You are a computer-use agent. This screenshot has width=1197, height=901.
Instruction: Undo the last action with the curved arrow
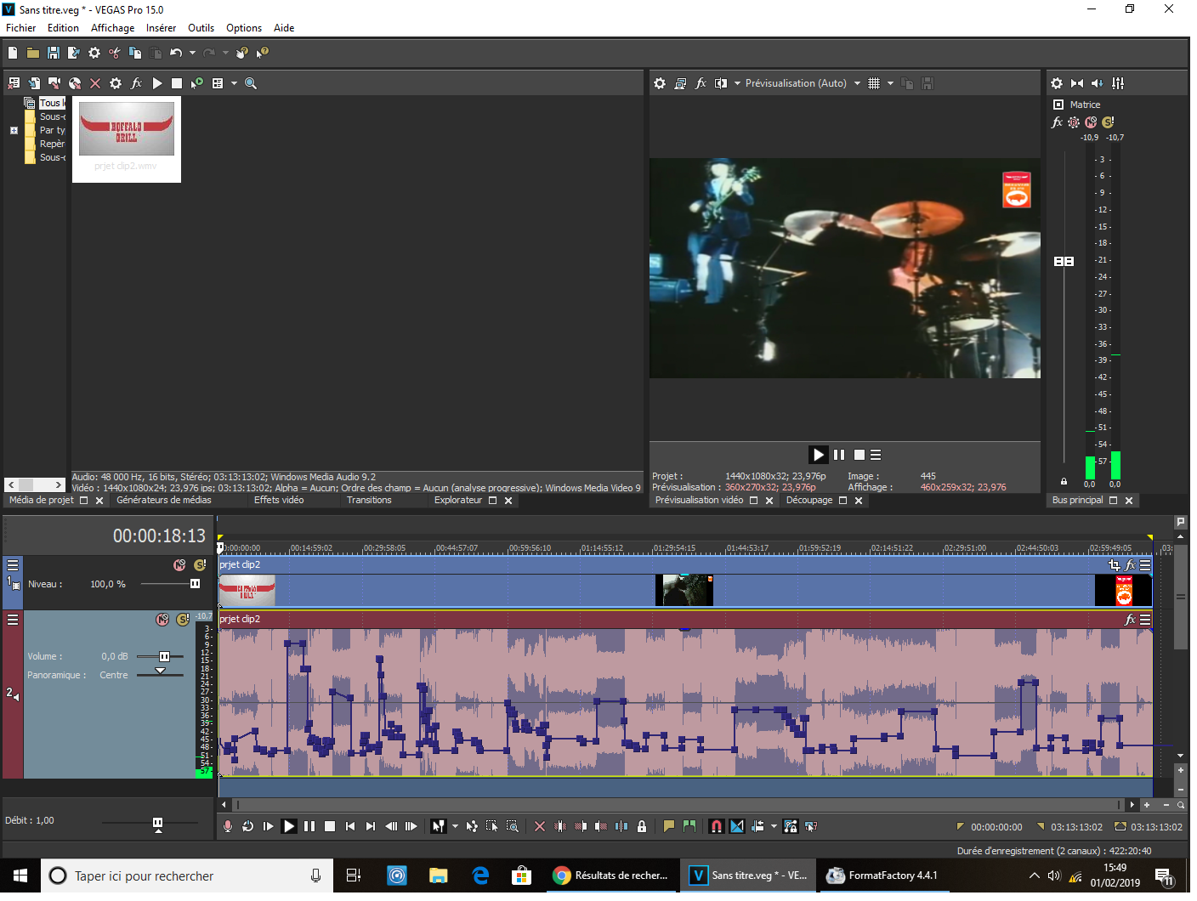tap(176, 53)
